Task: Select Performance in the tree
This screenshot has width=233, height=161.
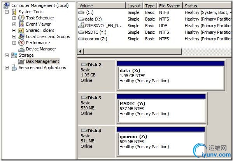Action: [x=38, y=43]
